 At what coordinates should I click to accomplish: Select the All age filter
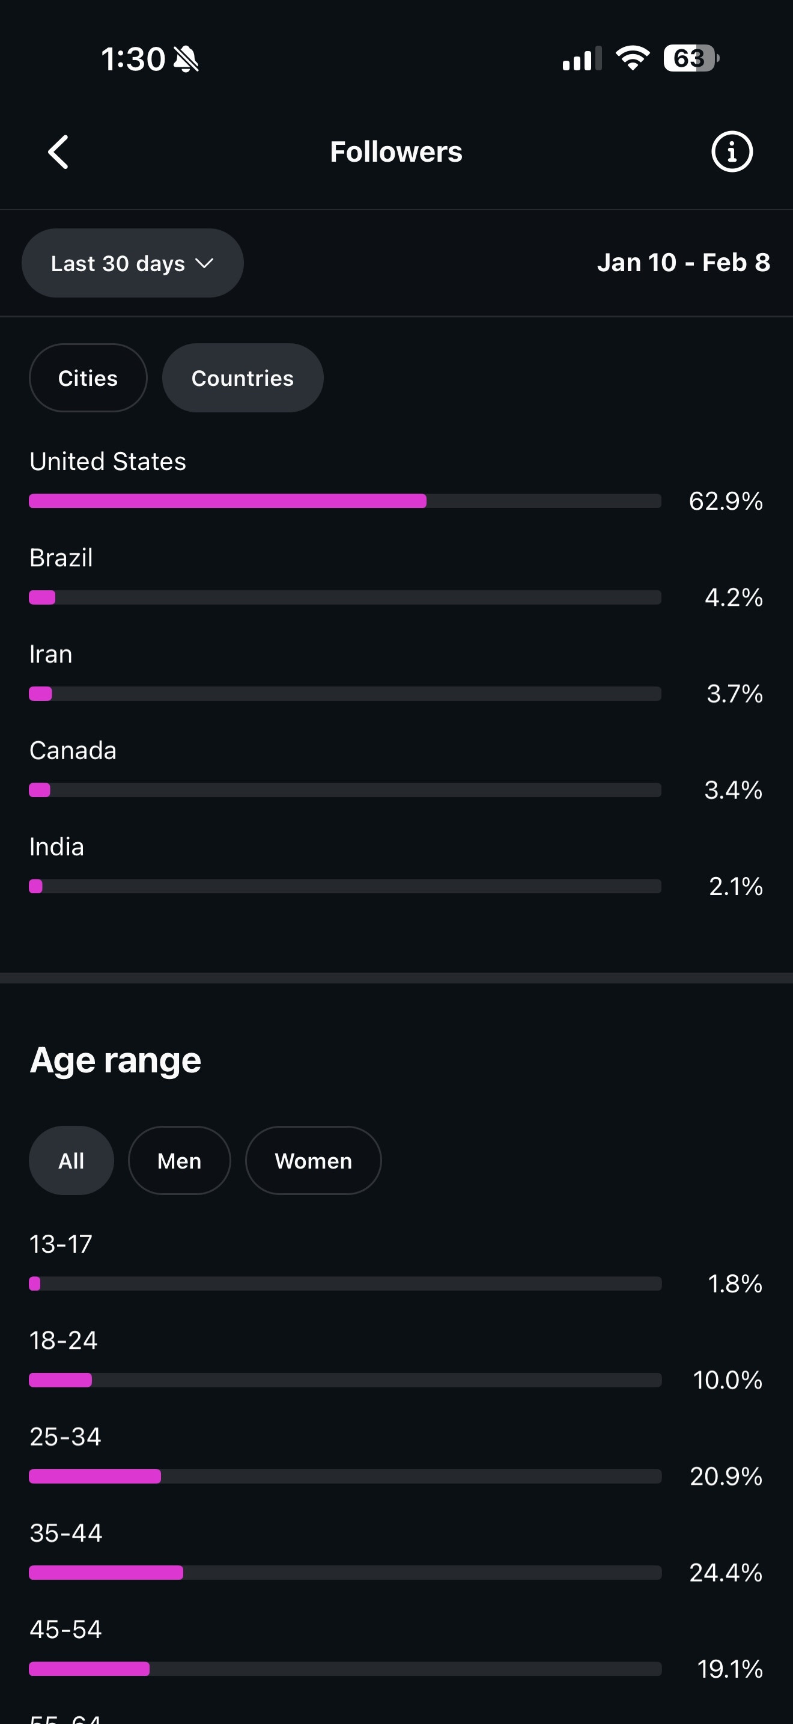(71, 1161)
